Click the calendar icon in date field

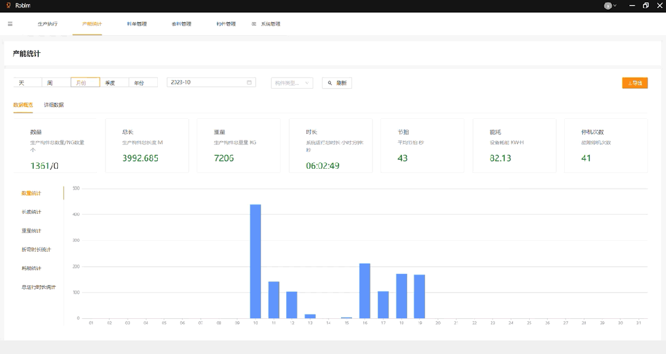249,82
